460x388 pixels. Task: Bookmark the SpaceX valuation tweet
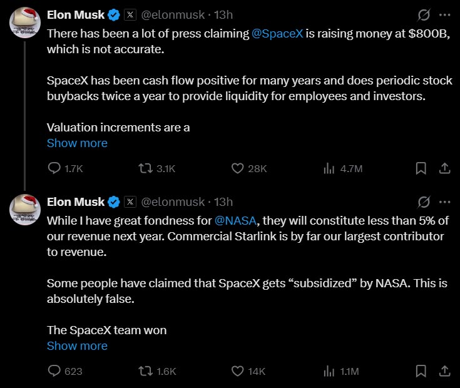point(421,168)
